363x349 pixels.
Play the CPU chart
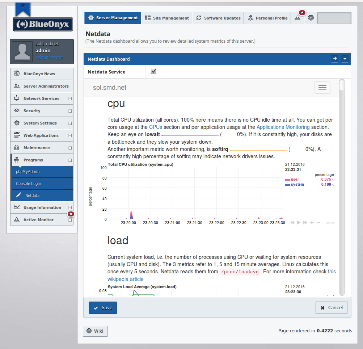(x=299, y=223)
